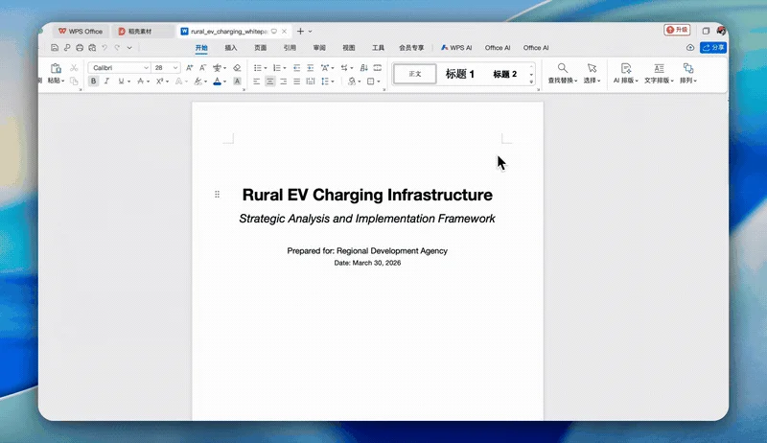Save the document with the save icon
The width and height of the screenshot is (767, 443).
(x=55, y=47)
